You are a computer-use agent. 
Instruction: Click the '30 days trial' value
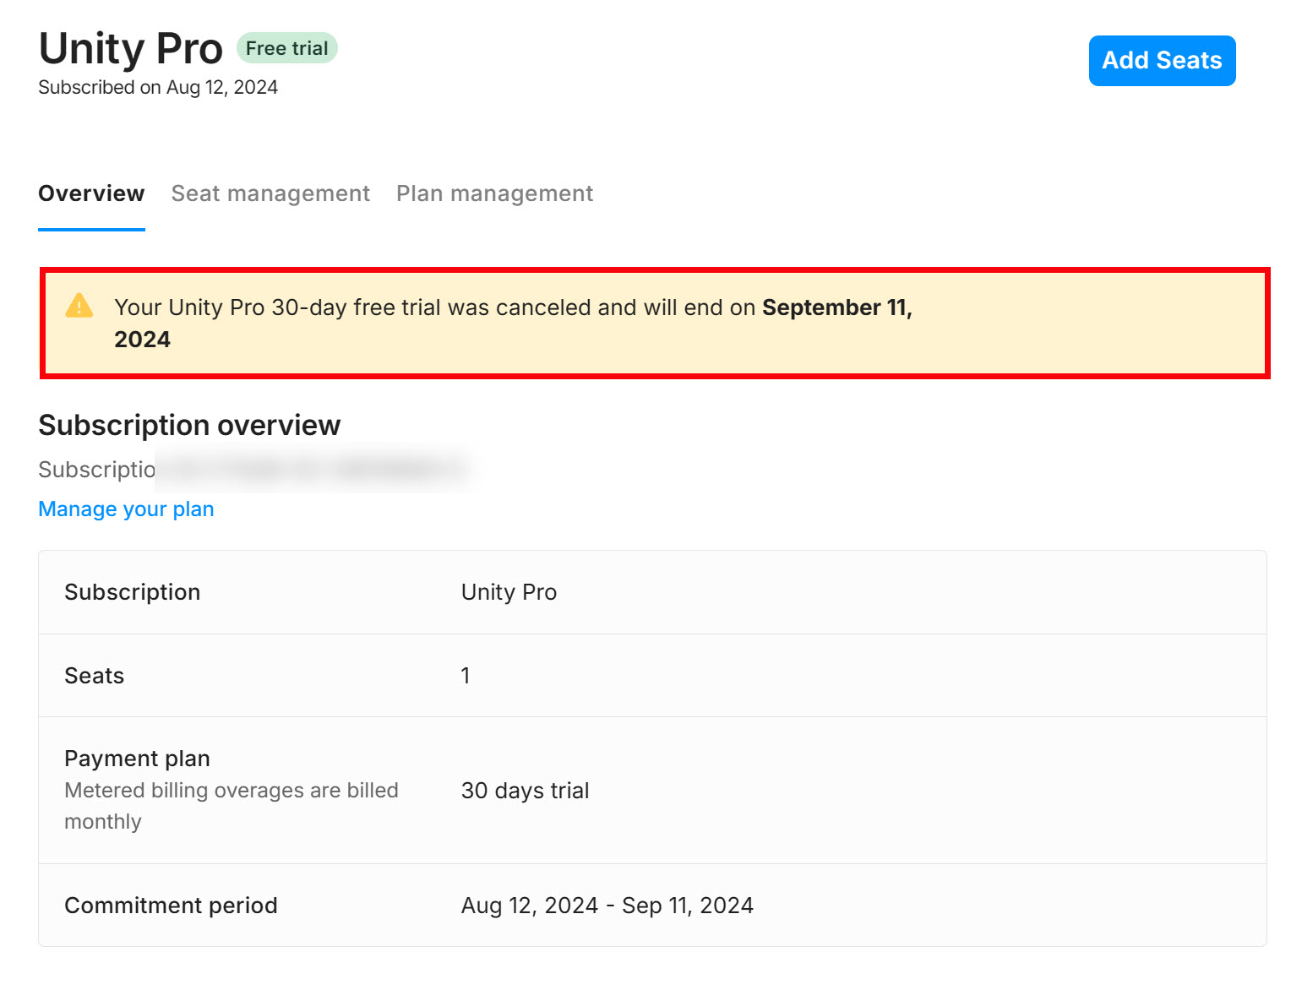tap(525, 791)
